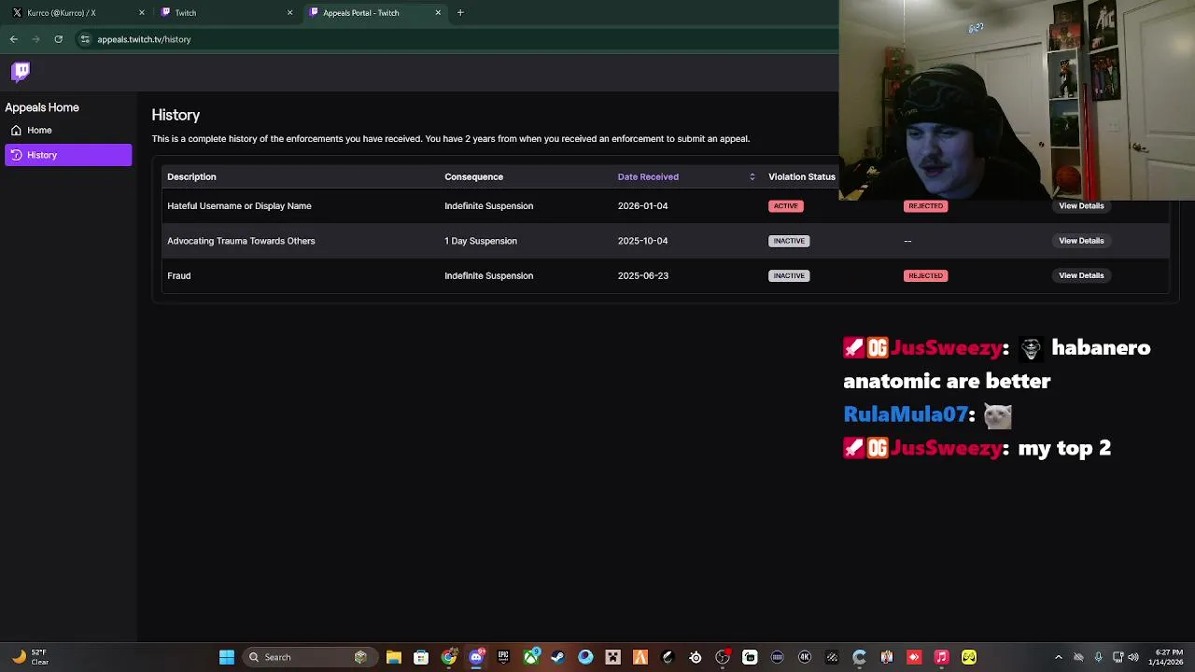
Task: View Details for Advocating Trauma enforcement
Action: [x=1081, y=241]
